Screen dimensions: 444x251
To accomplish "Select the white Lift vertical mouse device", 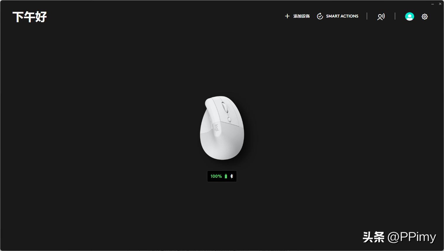I will [x=222, y=128].
